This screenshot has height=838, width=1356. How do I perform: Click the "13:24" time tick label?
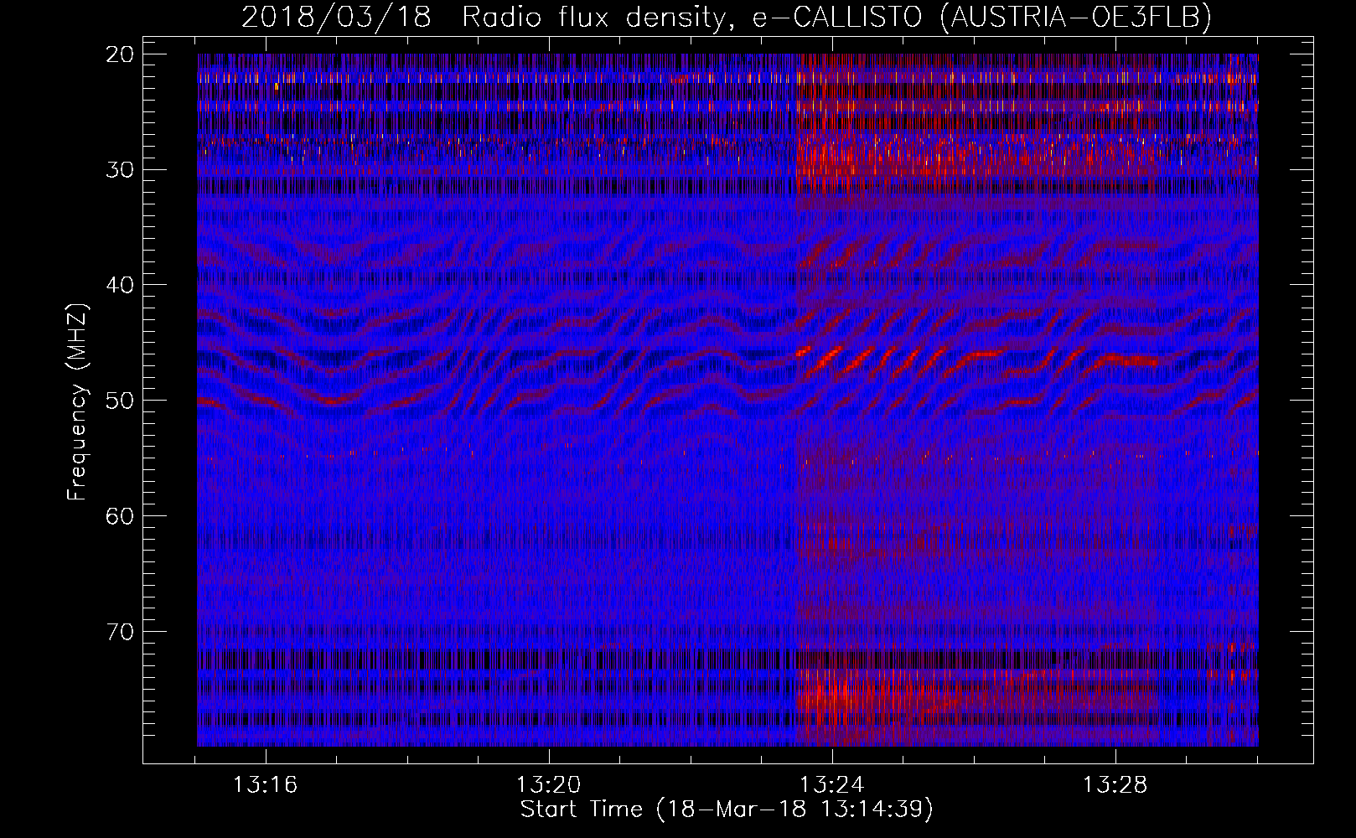coord(831,785)
